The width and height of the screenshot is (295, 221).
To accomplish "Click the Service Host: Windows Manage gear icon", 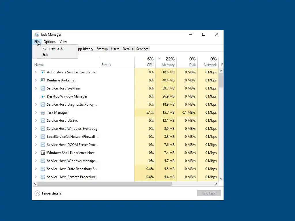I will (x=43, y=161).
